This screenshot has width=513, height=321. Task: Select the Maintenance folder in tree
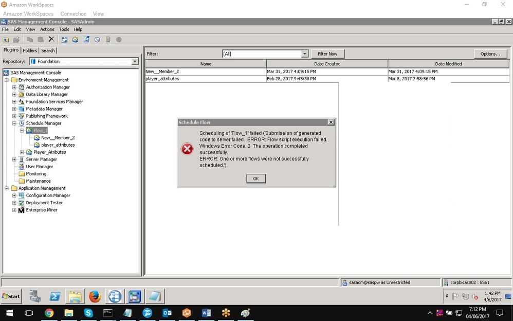click(x=38, y=181)
